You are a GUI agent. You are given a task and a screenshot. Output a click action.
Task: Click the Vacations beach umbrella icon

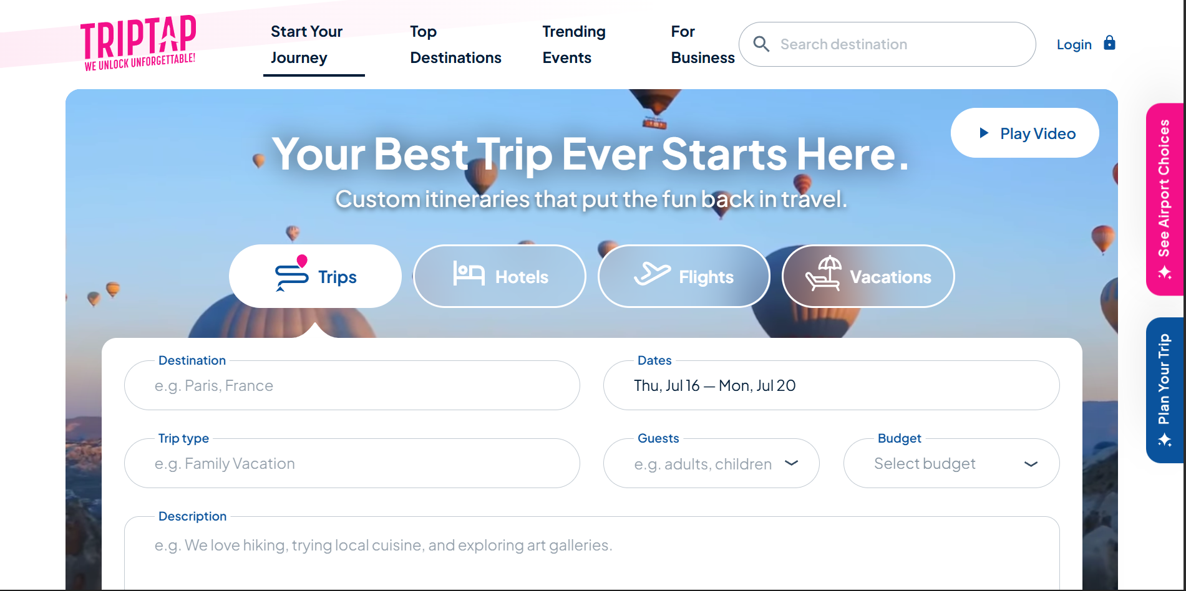point(824,274)
